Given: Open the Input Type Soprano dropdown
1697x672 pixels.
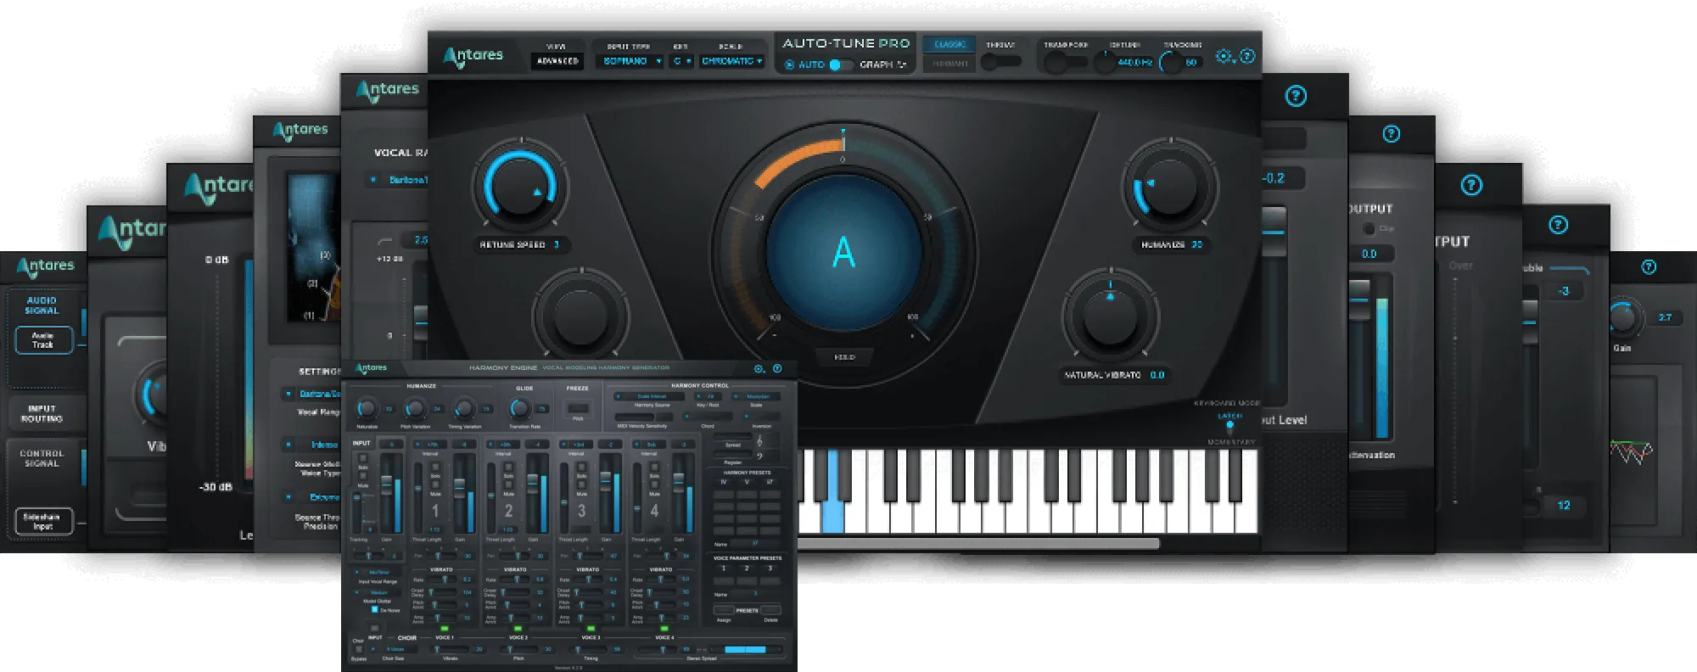Looking at the screenshot, I should click(x=630, y=61).
